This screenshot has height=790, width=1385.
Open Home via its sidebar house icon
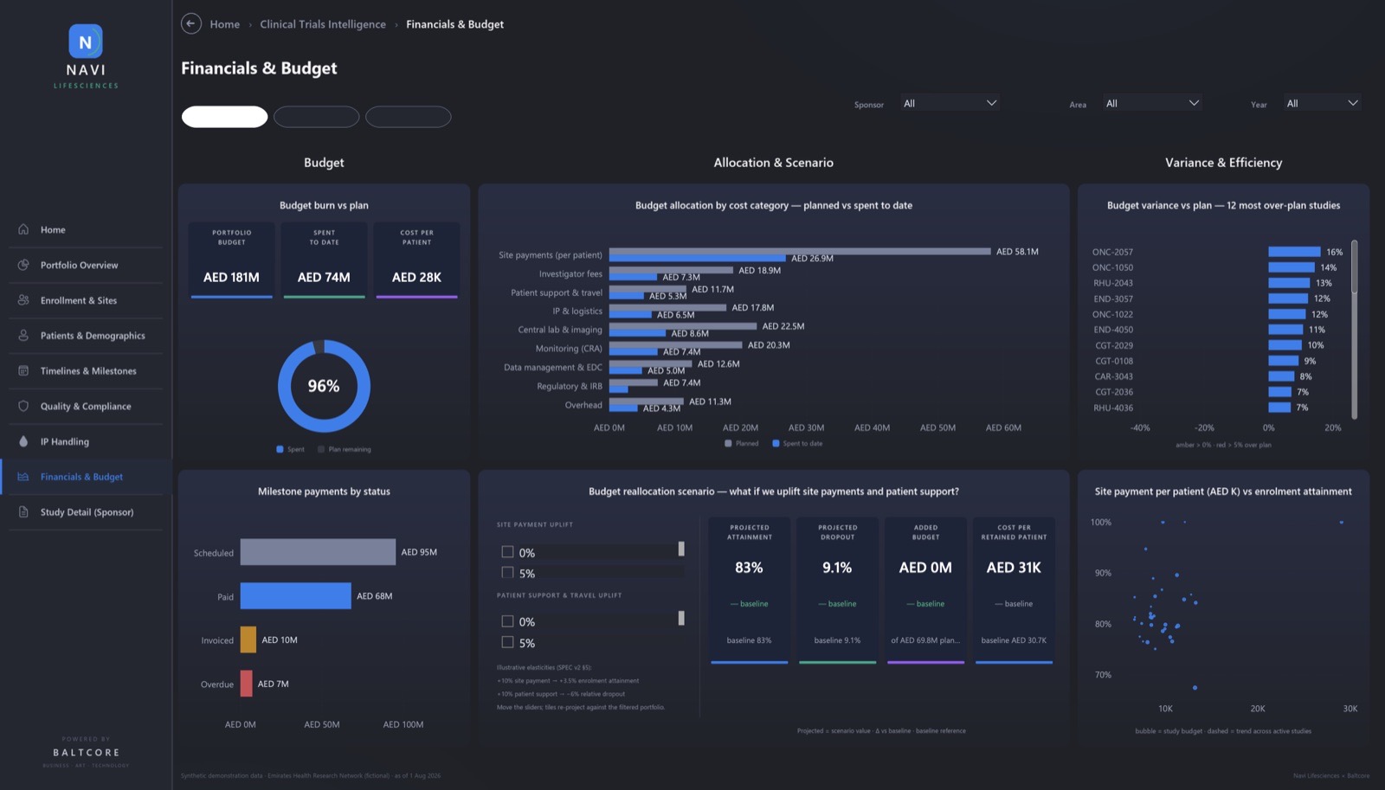tap(23, 229)
